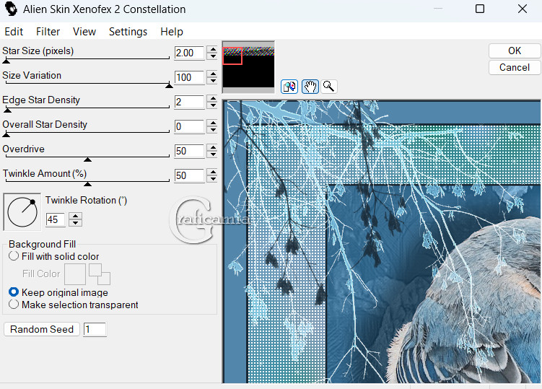
Task: Click the show original preview icon
Action: (x=289, y=87)
